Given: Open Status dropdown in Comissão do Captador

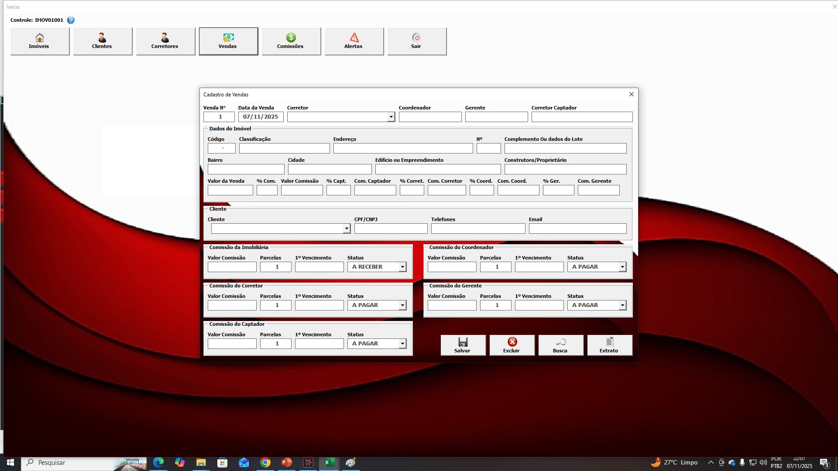Looking at the screenshot, I should [x=402, y=344].
